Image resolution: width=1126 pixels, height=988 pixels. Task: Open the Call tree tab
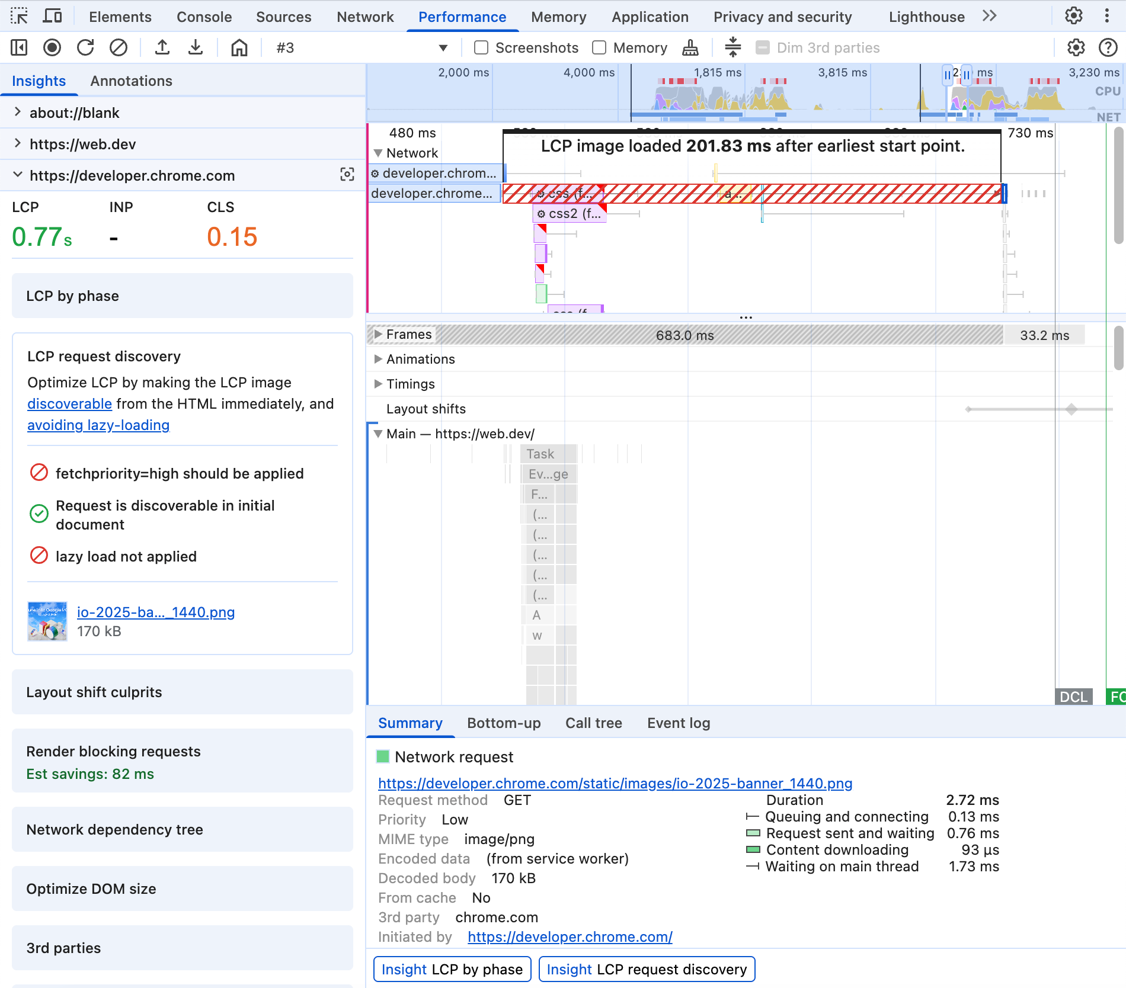coord(593,723)
